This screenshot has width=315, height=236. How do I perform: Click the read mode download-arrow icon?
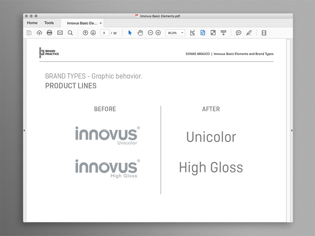pyautogui.click(x=223, y=33)
